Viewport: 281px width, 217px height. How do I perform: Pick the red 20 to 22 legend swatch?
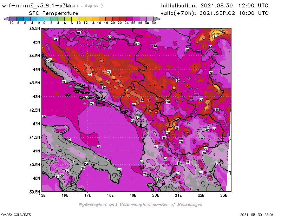point(116,19)
